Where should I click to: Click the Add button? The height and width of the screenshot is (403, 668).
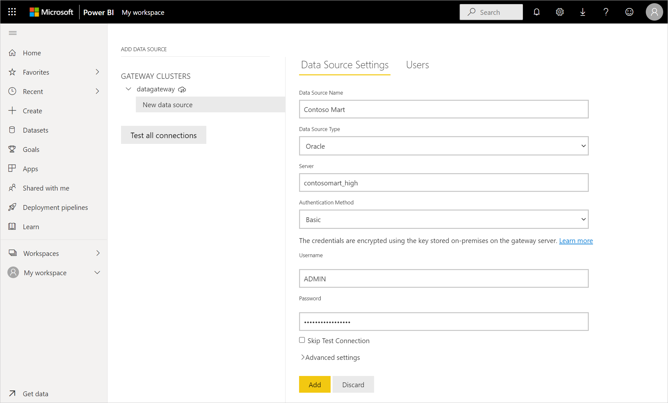pos(315,384)
